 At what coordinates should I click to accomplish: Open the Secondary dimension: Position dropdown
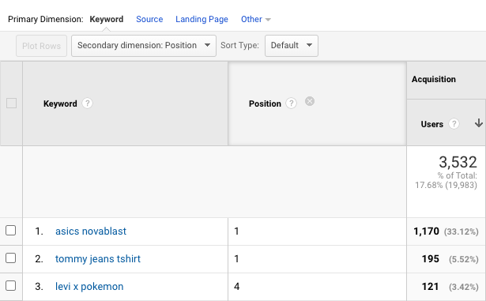(x=144, y=46)
